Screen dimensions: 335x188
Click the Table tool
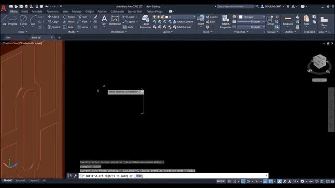128,27
